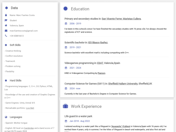Viewport: 176px width, 132px height.
Task: Click the envelope icon next to the email address
Action: [6, 31]
